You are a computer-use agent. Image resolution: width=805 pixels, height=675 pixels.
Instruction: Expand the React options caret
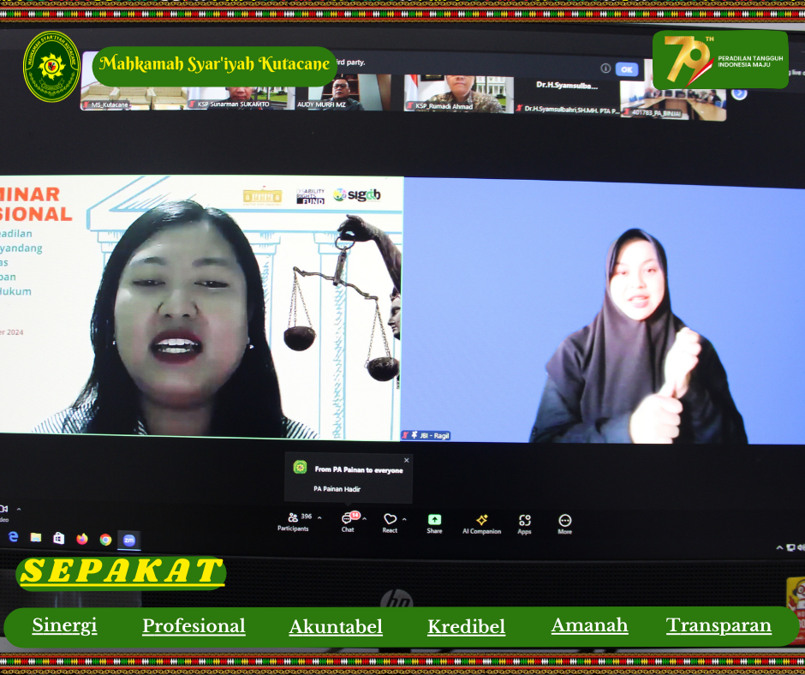coord(404,518)
